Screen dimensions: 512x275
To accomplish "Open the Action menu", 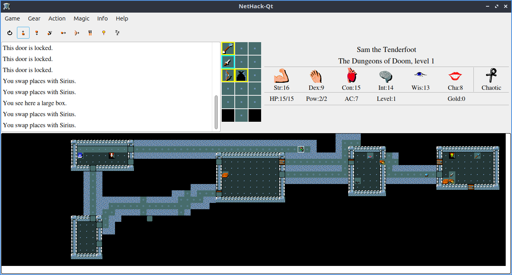I will (57, 19).
